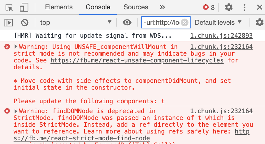Toggle the live expression eye icon
265x144 pixels.
(x=127, y=22)
